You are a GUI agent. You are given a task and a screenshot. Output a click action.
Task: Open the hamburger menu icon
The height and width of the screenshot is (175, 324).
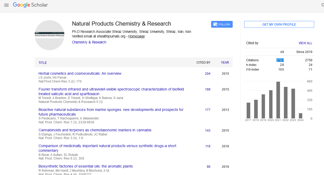click(6, 5)
